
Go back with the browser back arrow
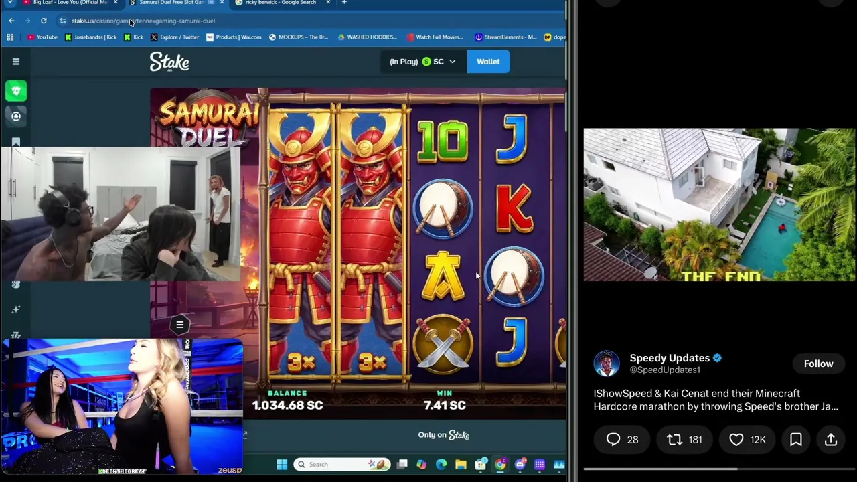pyautogui.click(x=11, y=21)
